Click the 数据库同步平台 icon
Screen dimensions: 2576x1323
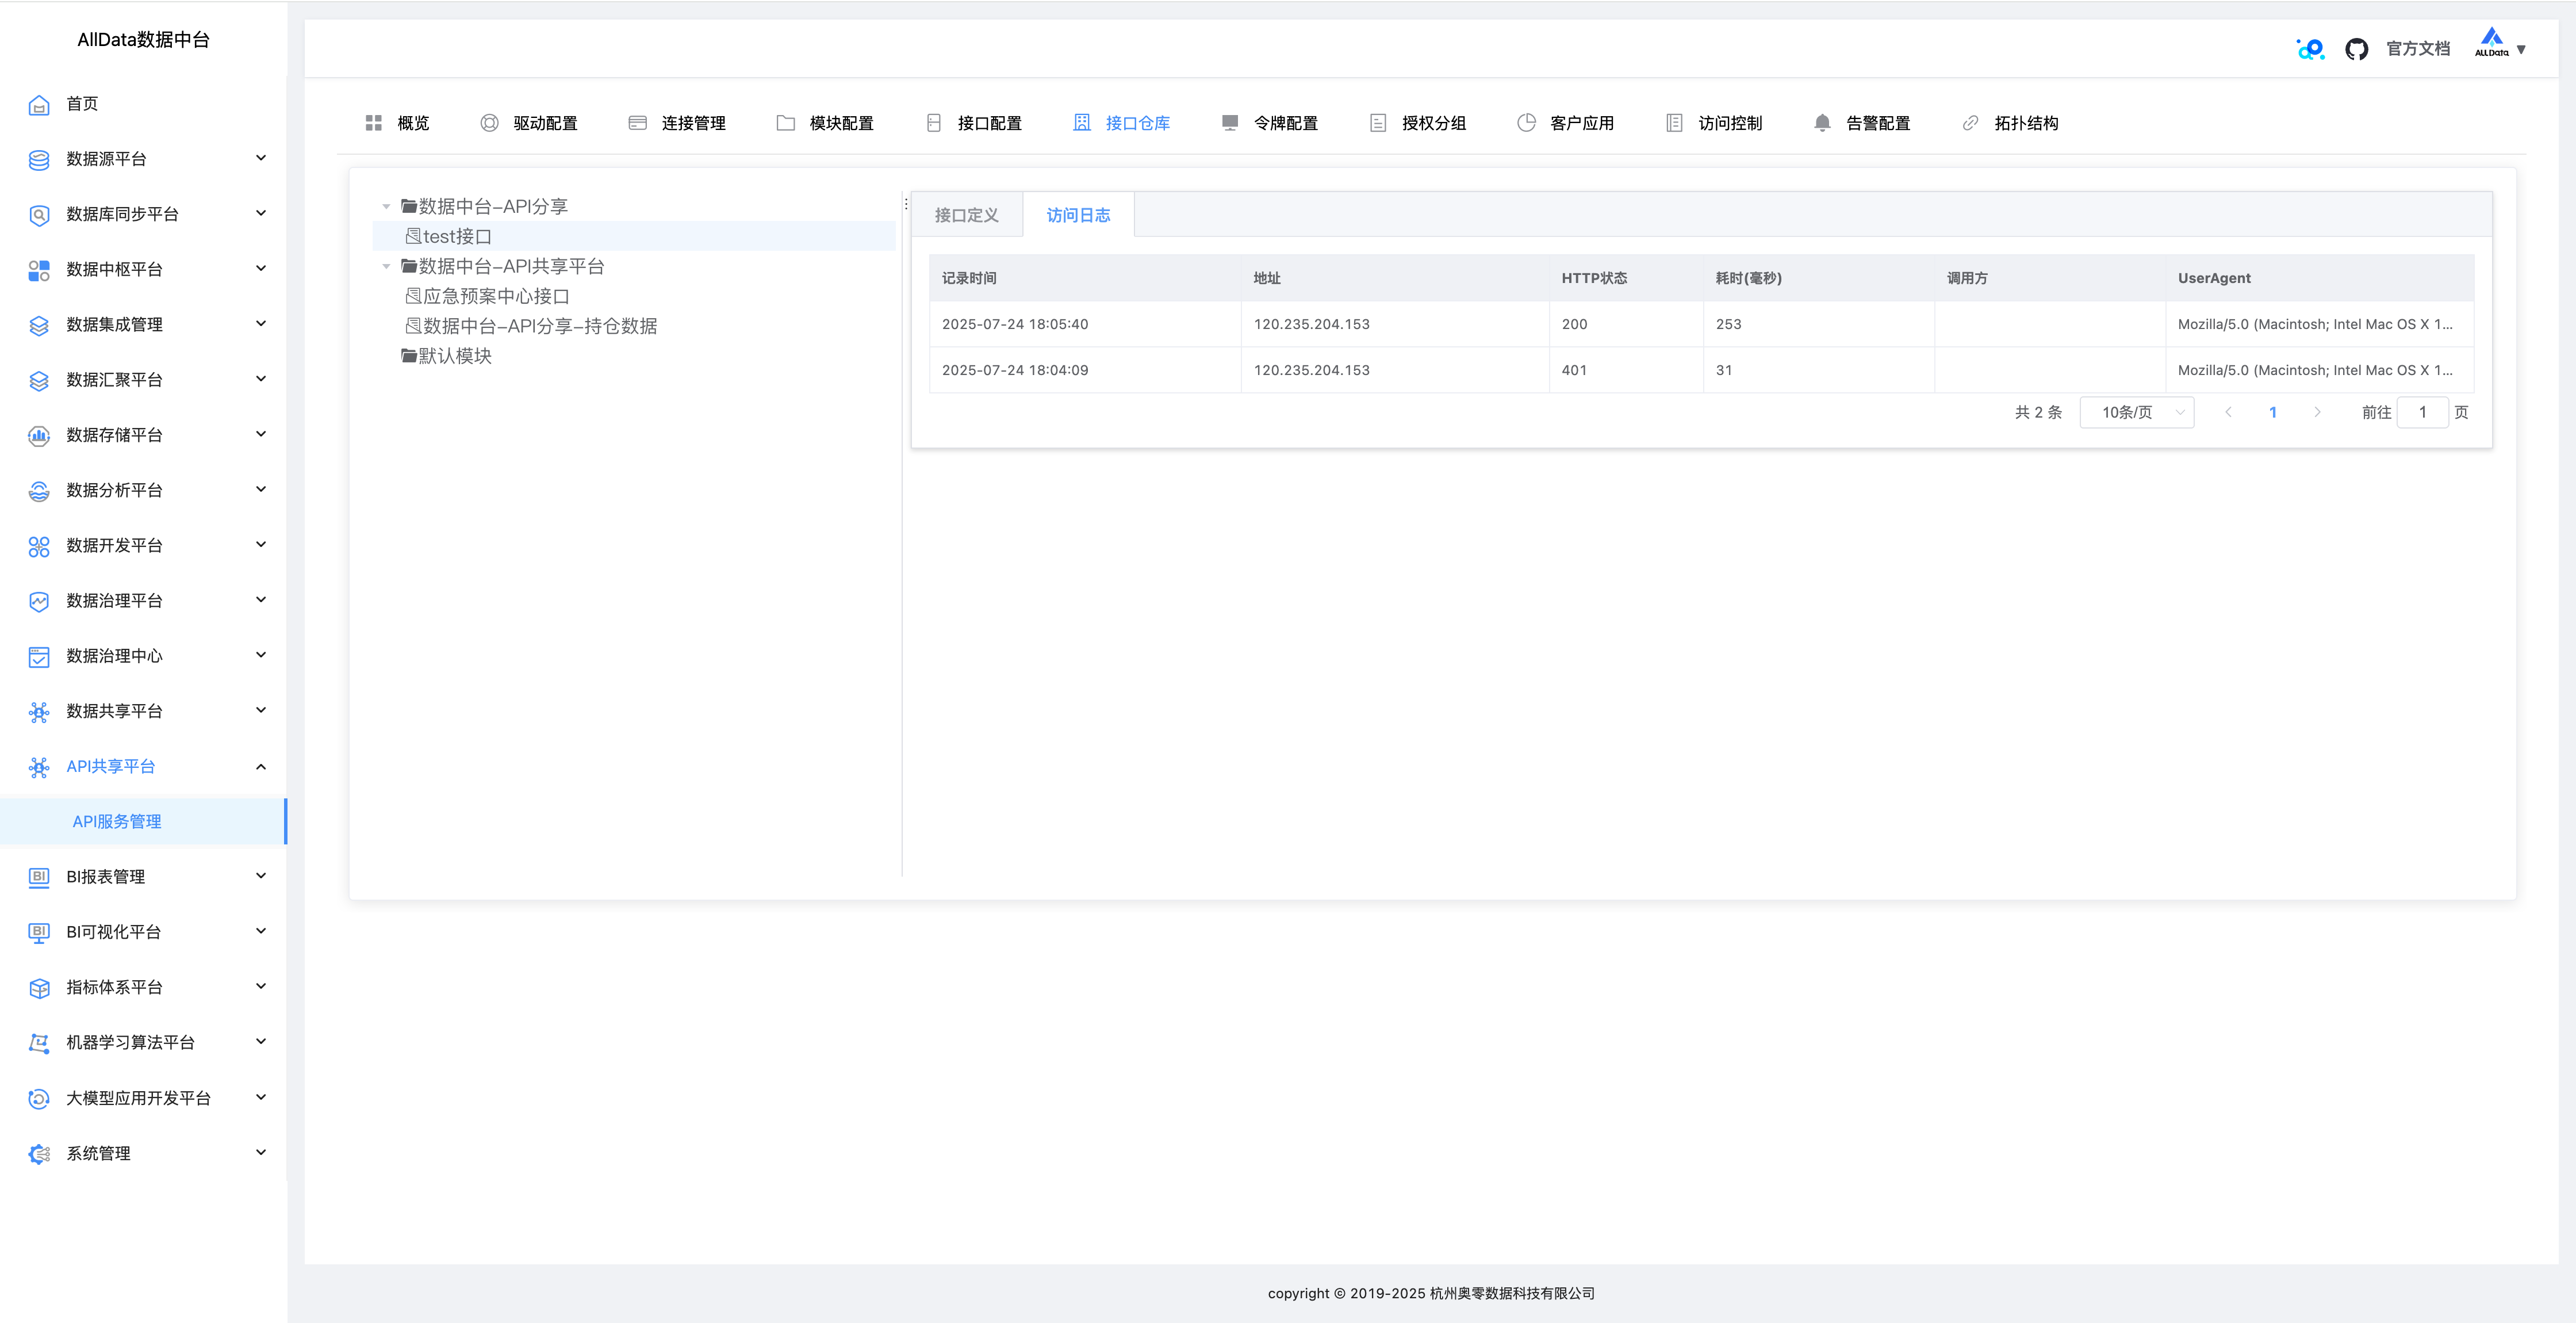[39, 214]
